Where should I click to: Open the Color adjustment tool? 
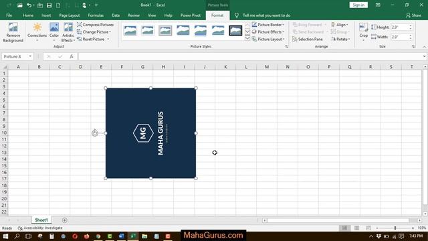click(54, 32)
